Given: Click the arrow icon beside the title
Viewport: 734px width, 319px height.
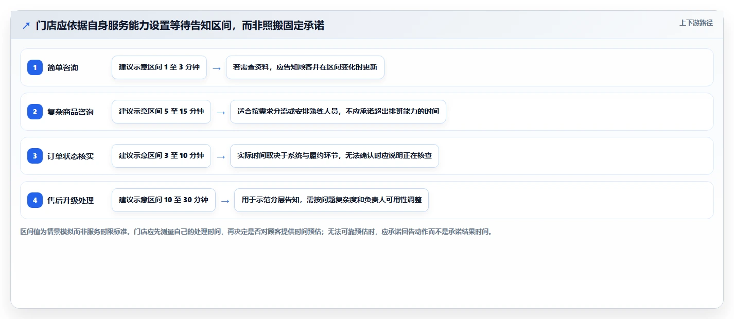Looking at the screenshot, I should (26, 25).
